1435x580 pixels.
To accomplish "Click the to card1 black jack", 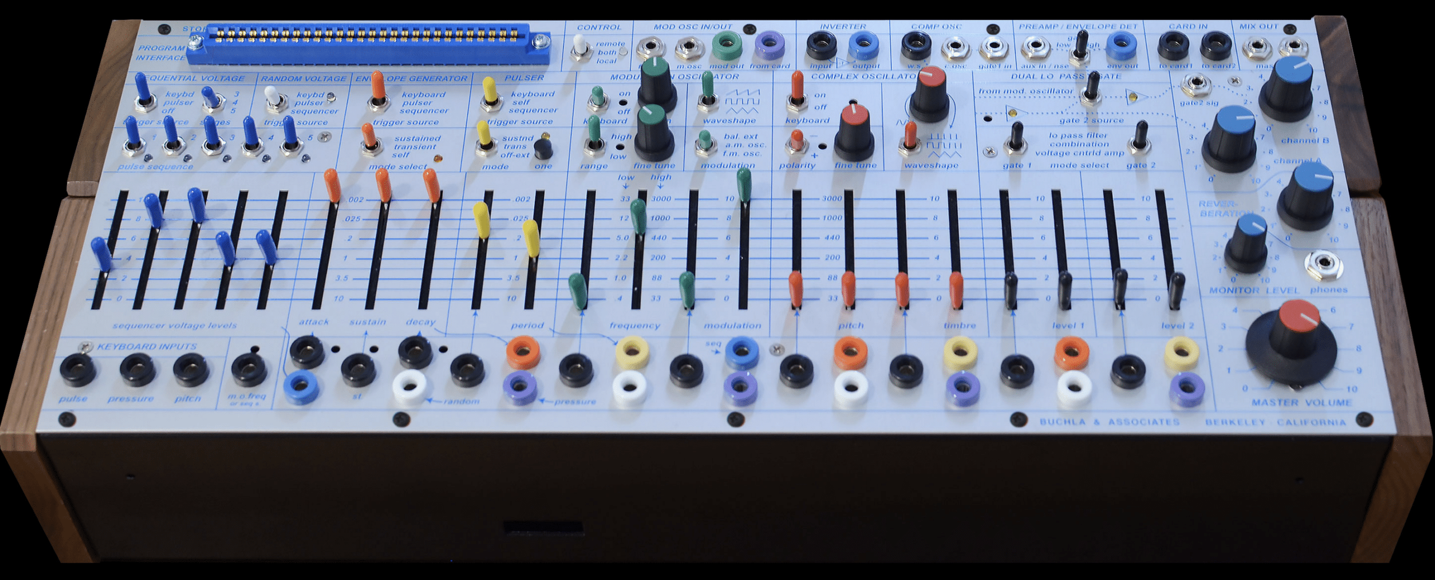I will 1174,46.
